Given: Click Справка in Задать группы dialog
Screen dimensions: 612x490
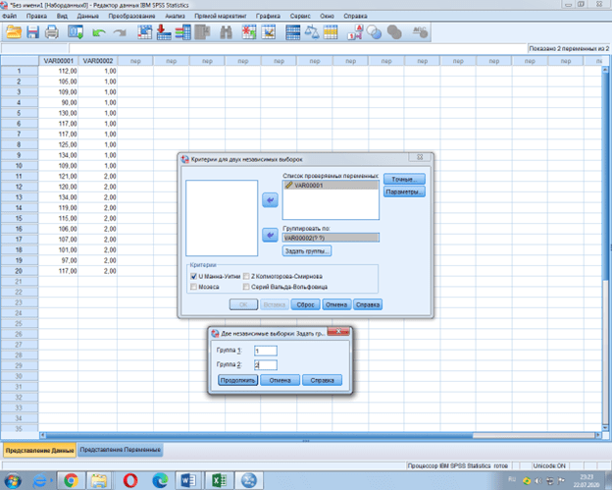Looking at the screenshot, I should pyautogui.click(x=323, y=380).
